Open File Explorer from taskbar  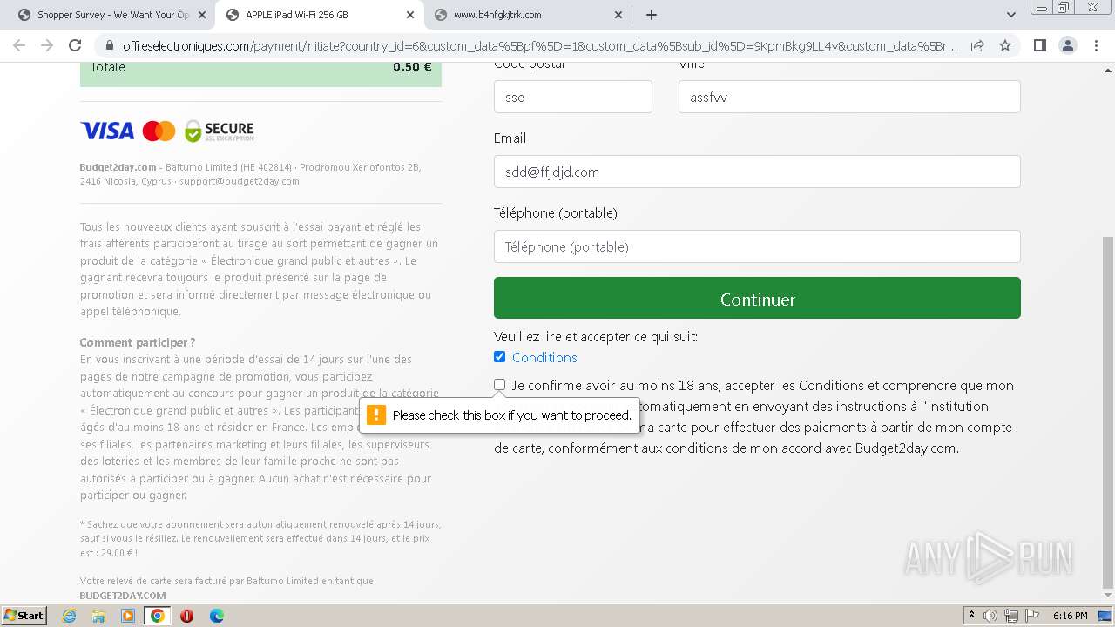pos(98,616)
